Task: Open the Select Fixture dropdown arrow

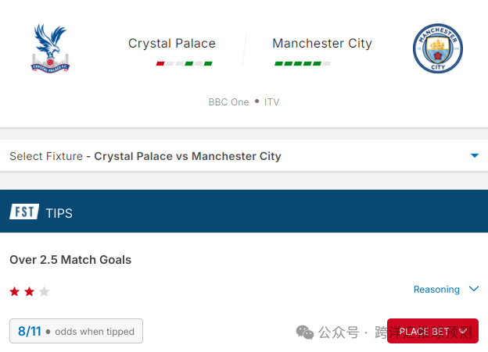Action: (474, 155)
